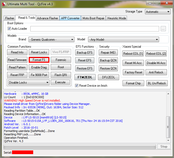This screenshot has height=158, width=174.
Task: Click the Restore QCN button
Action: [x=108, y=68]
